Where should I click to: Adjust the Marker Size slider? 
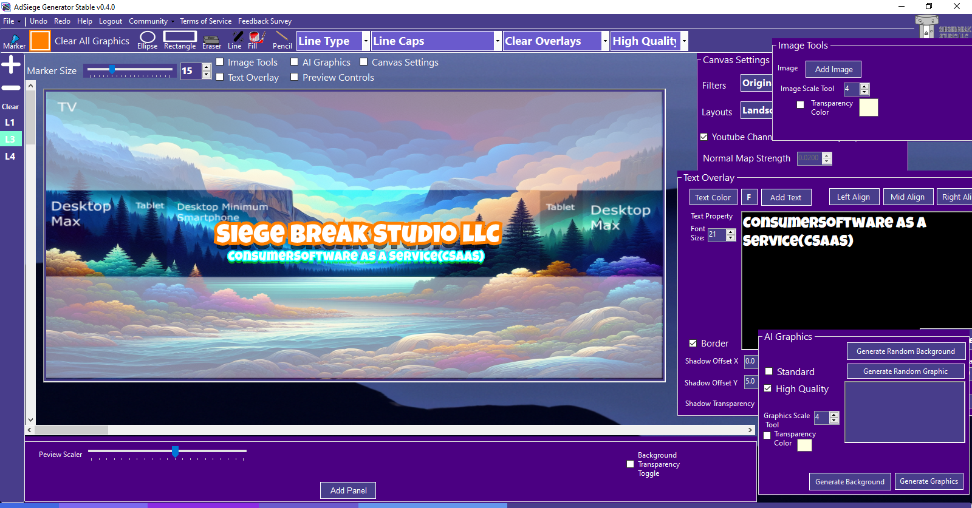click(x=130, y=70)
